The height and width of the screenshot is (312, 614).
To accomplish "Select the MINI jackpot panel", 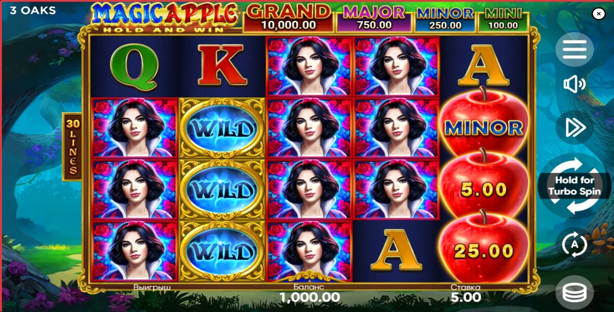I will point(503,19).
